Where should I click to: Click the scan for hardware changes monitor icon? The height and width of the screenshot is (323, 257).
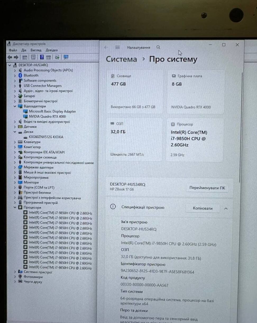[x=66, y=57]
